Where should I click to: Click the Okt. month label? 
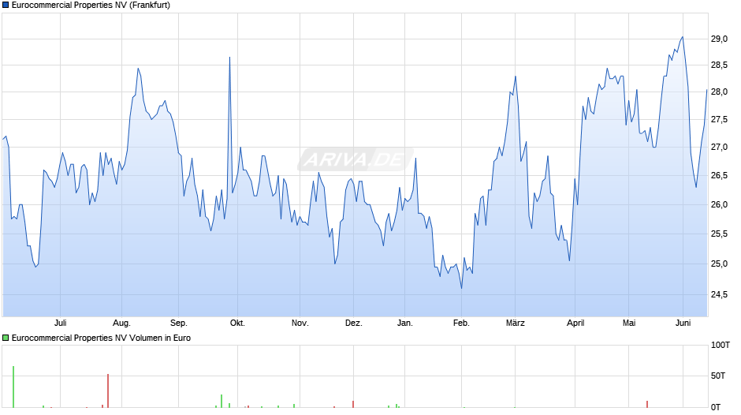coord(237,323)
